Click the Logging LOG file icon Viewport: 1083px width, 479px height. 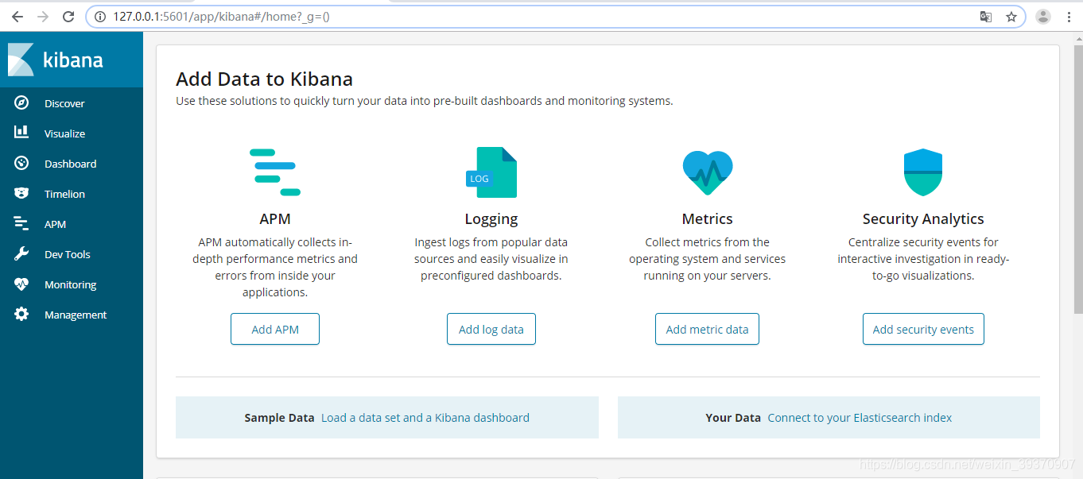click(x=491, y=172)
